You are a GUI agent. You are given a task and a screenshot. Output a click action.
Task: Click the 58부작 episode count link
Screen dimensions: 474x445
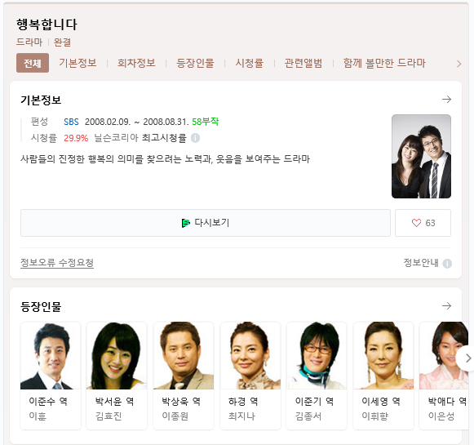click(206, 122)
